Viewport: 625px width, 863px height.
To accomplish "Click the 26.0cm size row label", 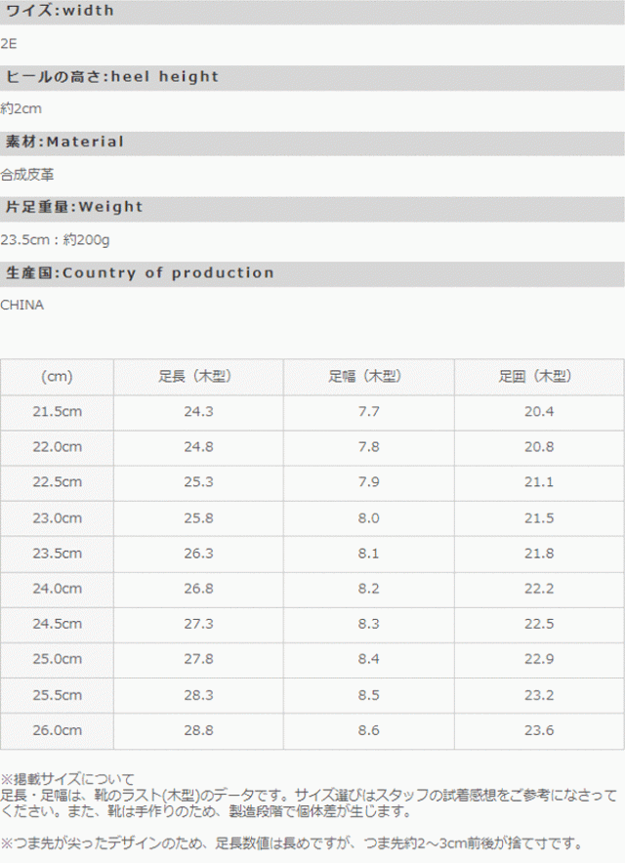I will 57,730.
